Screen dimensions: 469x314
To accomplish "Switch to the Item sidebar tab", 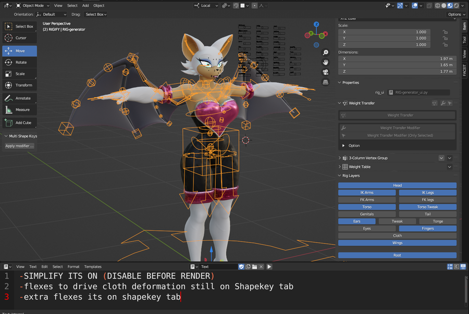I will 464,26.
